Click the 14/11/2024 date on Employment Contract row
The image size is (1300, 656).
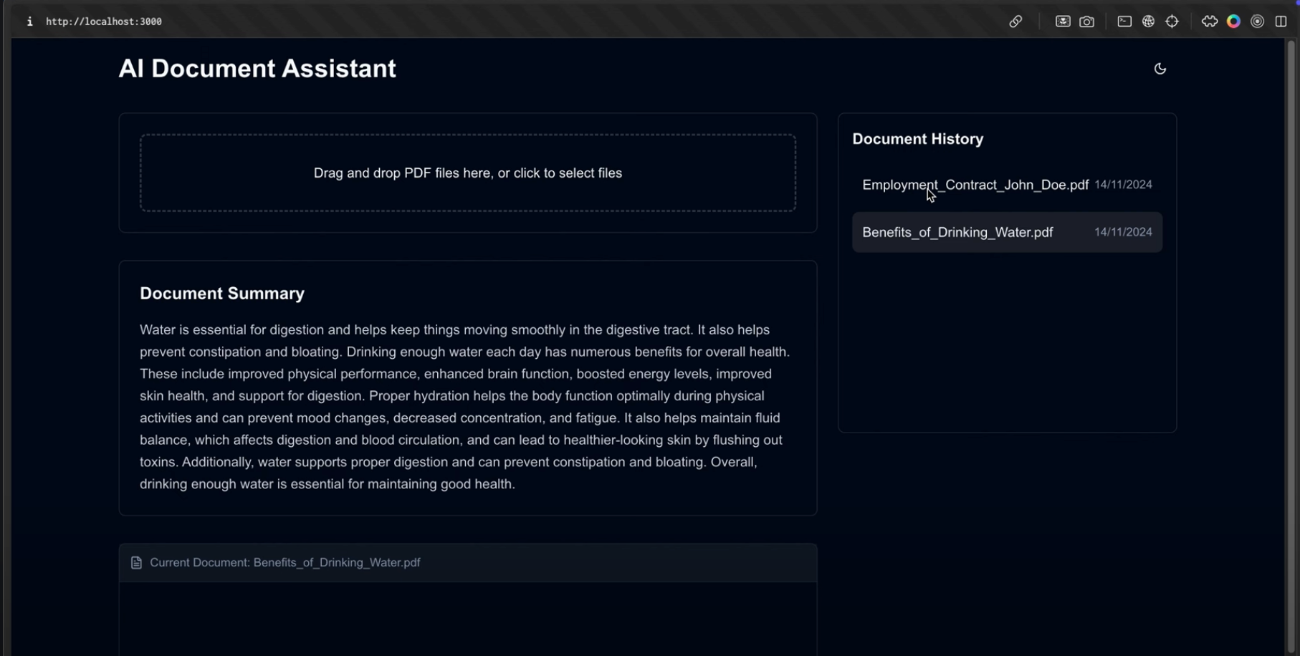pyautogui.click(x=1123, y=185)
